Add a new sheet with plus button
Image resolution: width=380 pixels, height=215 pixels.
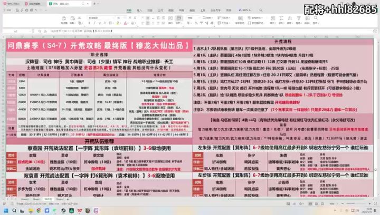click(68, 199)
